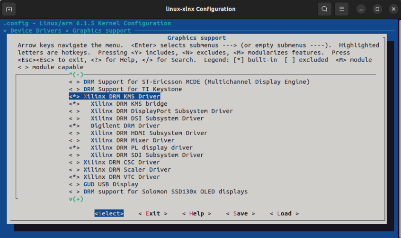Screen dimensions: 401x238
Task: Open new terminal tab icon
Action: (x=9, y=9)
